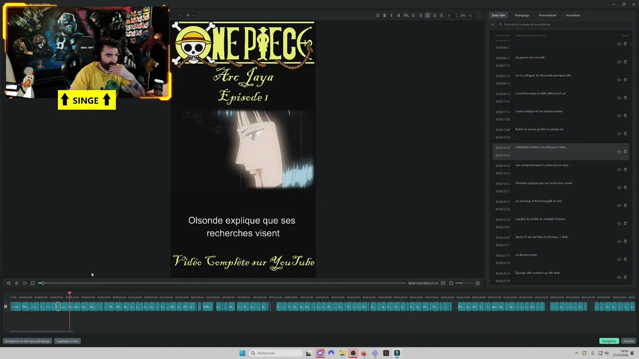Toggle italic formatting for the subtitle
639x359 pixels.
click(391, 15)
